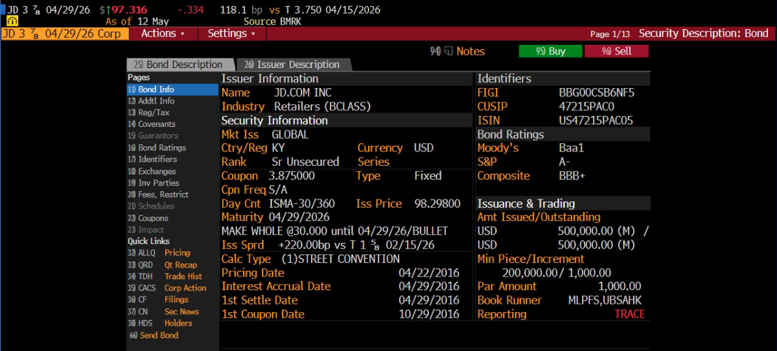Screen dimensions: 777x351
Task: Click Maturity date 04/29/2026
Action: pyautogui.click(x=299, y=217)
